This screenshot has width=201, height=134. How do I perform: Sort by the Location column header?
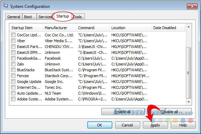tap(130, 28)
